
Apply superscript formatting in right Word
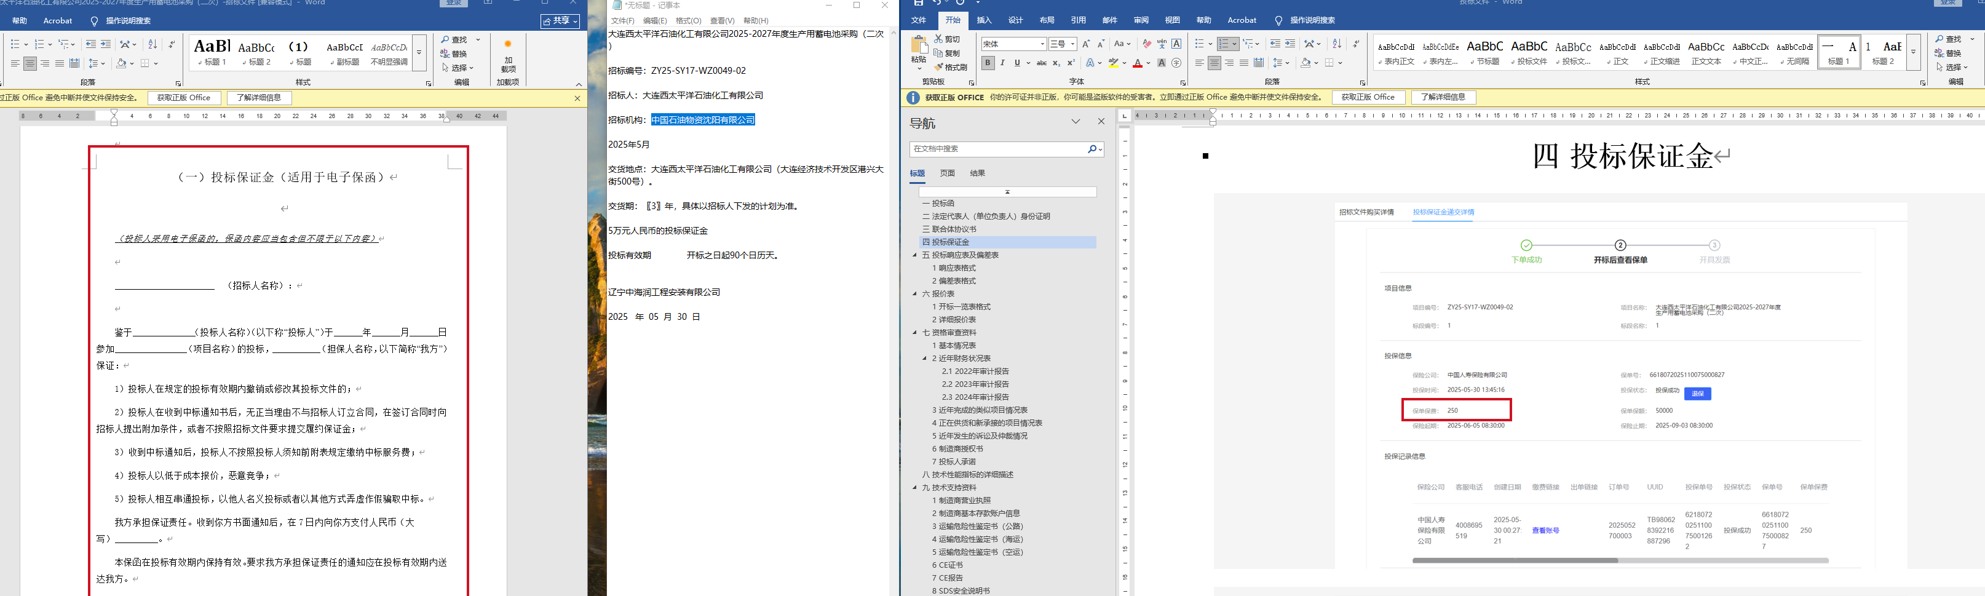coord(1071,63)
